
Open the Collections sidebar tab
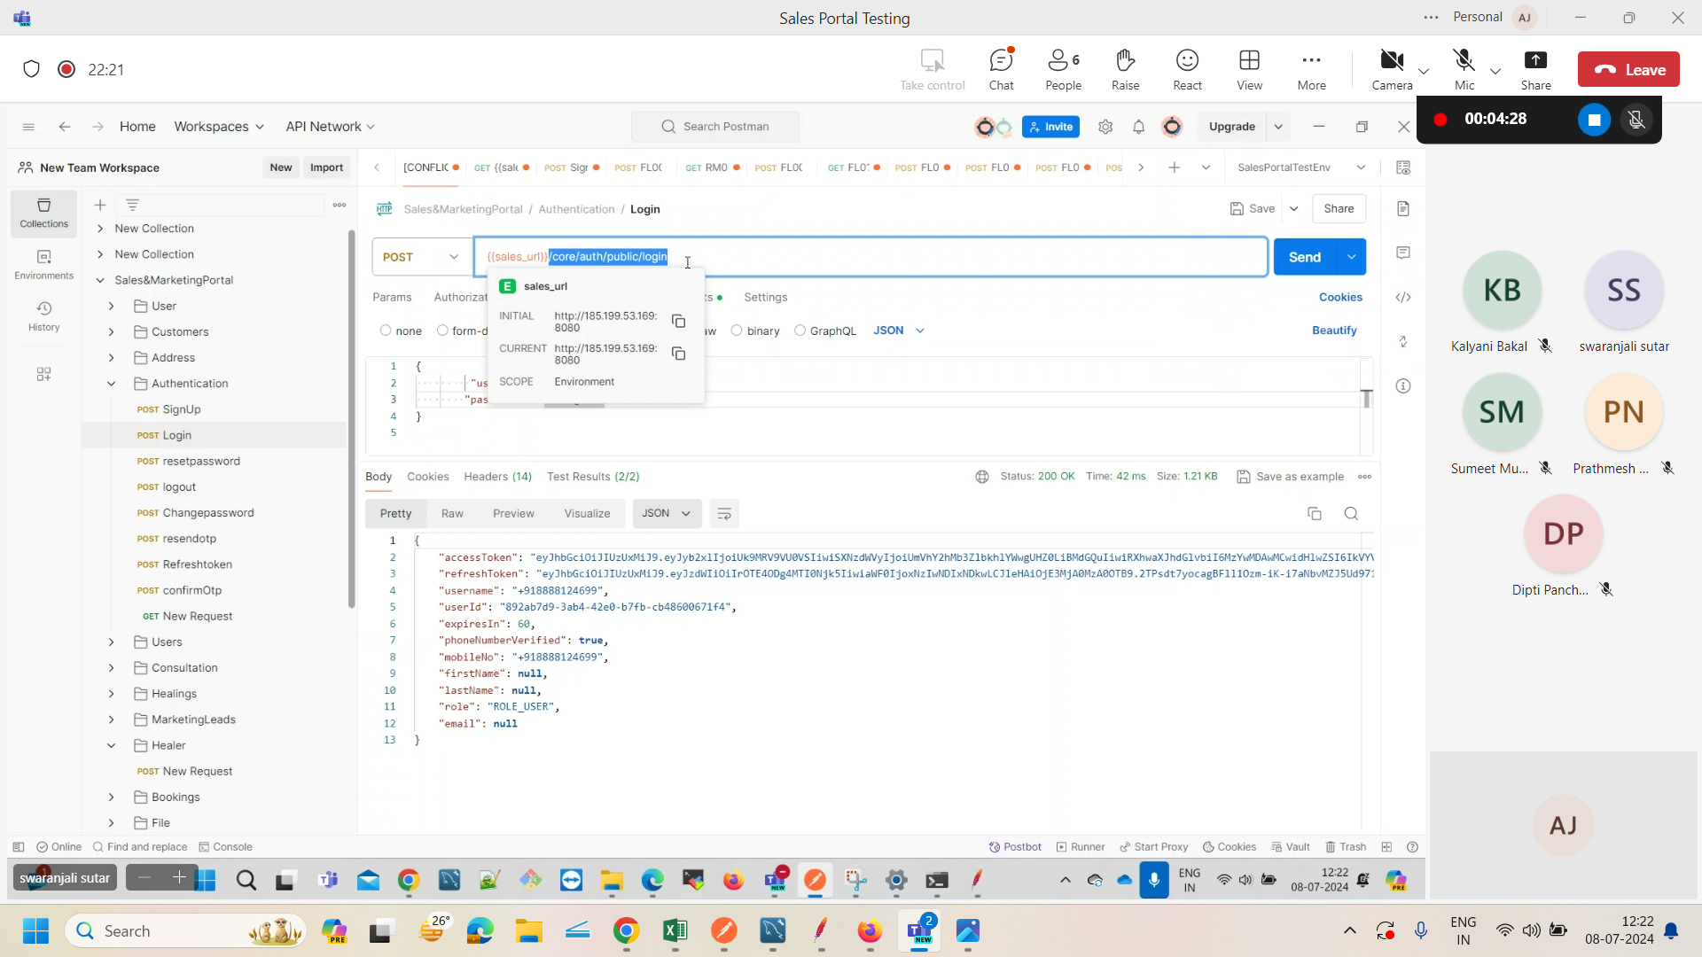[x=43, y=214]
